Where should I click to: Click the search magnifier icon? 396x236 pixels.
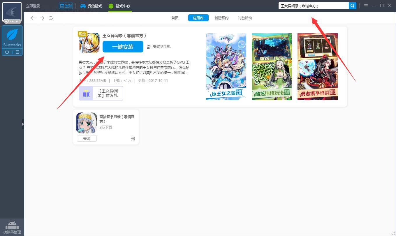point(352,6)
